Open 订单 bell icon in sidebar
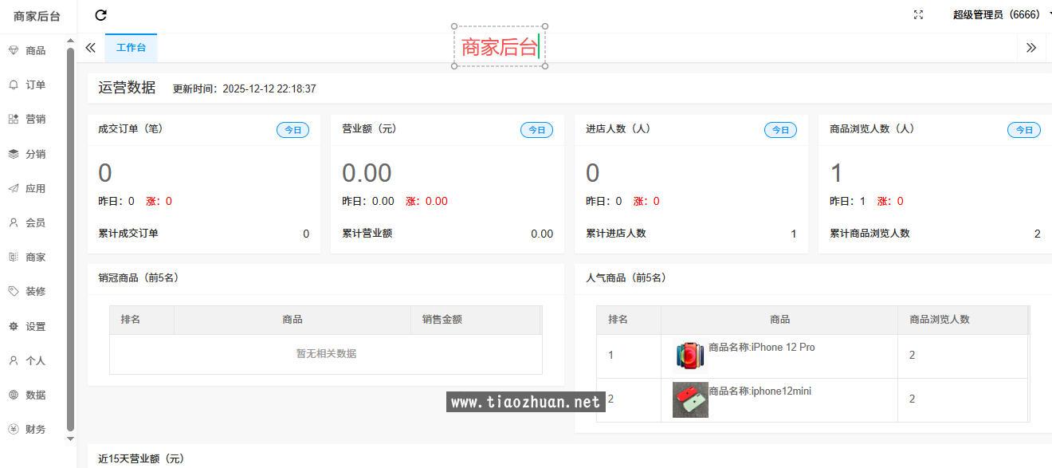1052x468 pixels. click(x=14, y=85)
